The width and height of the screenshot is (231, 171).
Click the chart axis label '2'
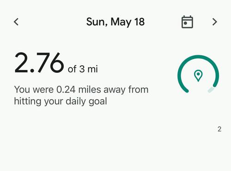(x=219, y=129)
